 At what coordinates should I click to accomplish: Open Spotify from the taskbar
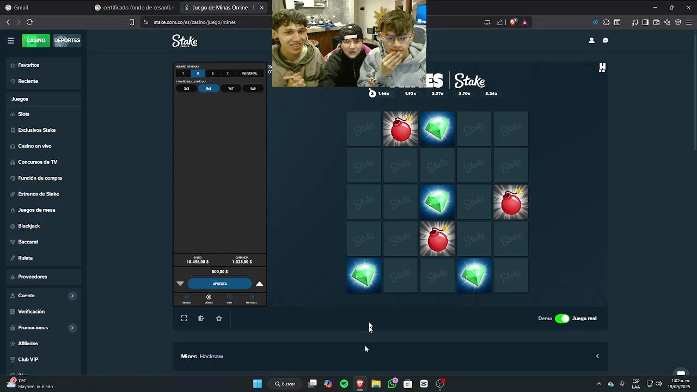pos(344,384)
